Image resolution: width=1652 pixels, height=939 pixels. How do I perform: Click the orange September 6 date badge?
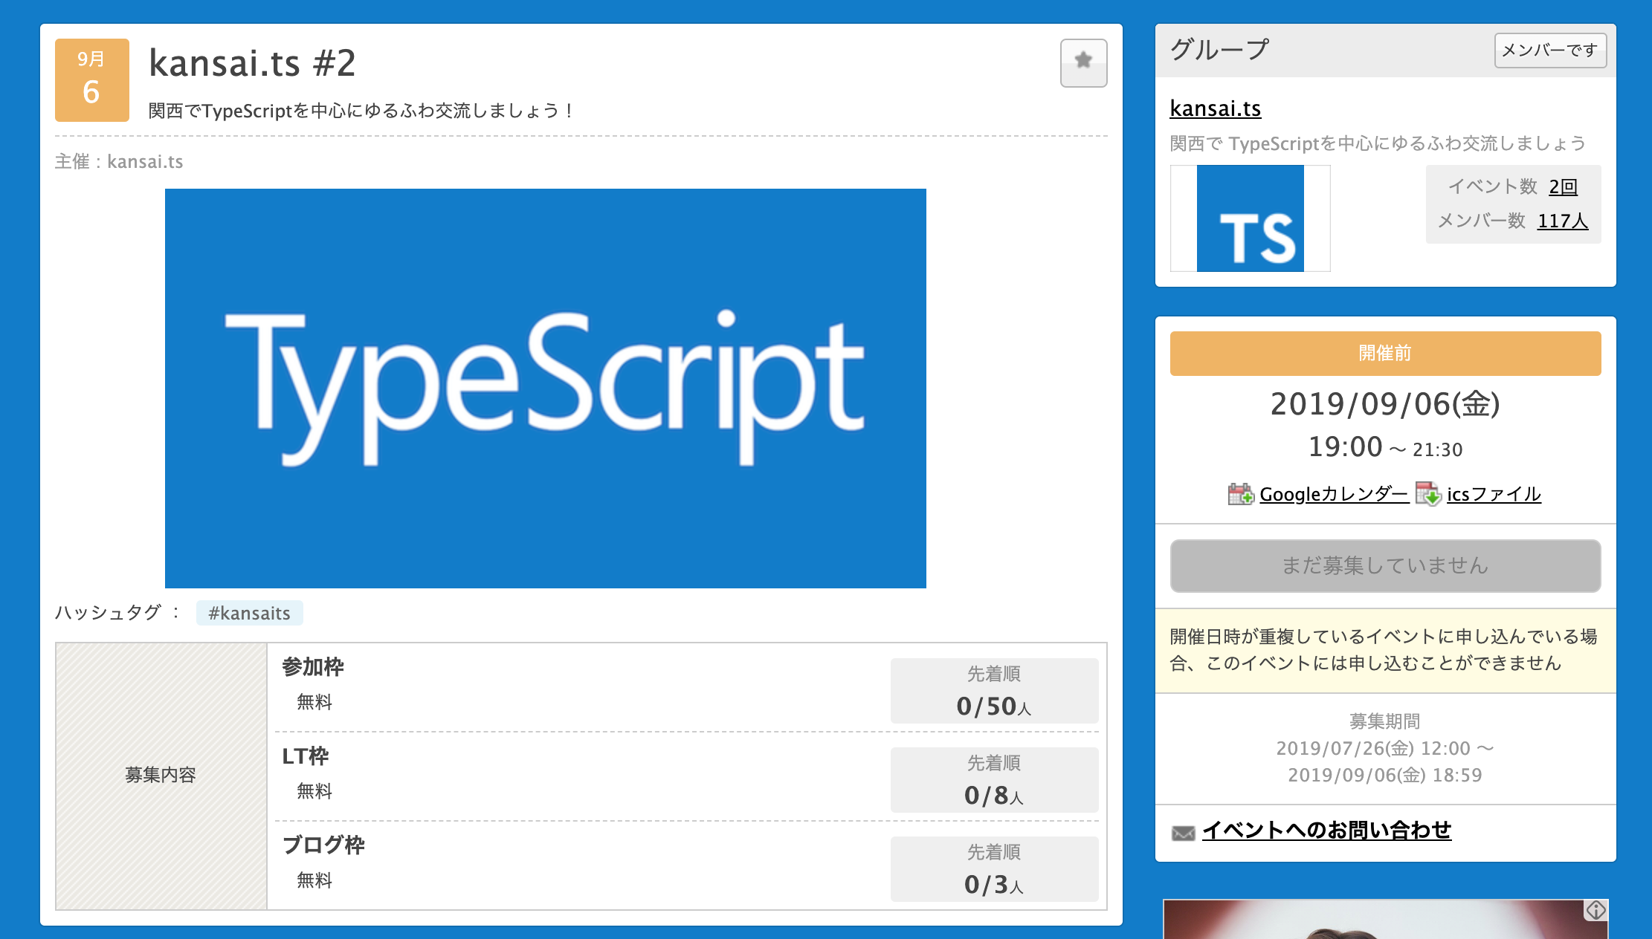coord(91,80)
